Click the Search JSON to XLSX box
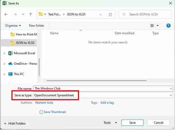Image resolution: width=175 pixels, height=130 pixels. click(145, 14)
